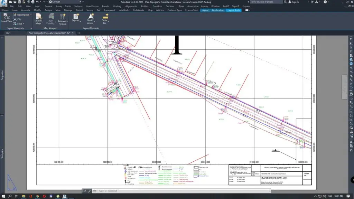Open the notification center icon
354x199 pixels.
[348, 196]
